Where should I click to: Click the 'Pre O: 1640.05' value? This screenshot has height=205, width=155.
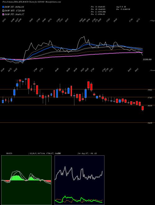tap(98, 7)
